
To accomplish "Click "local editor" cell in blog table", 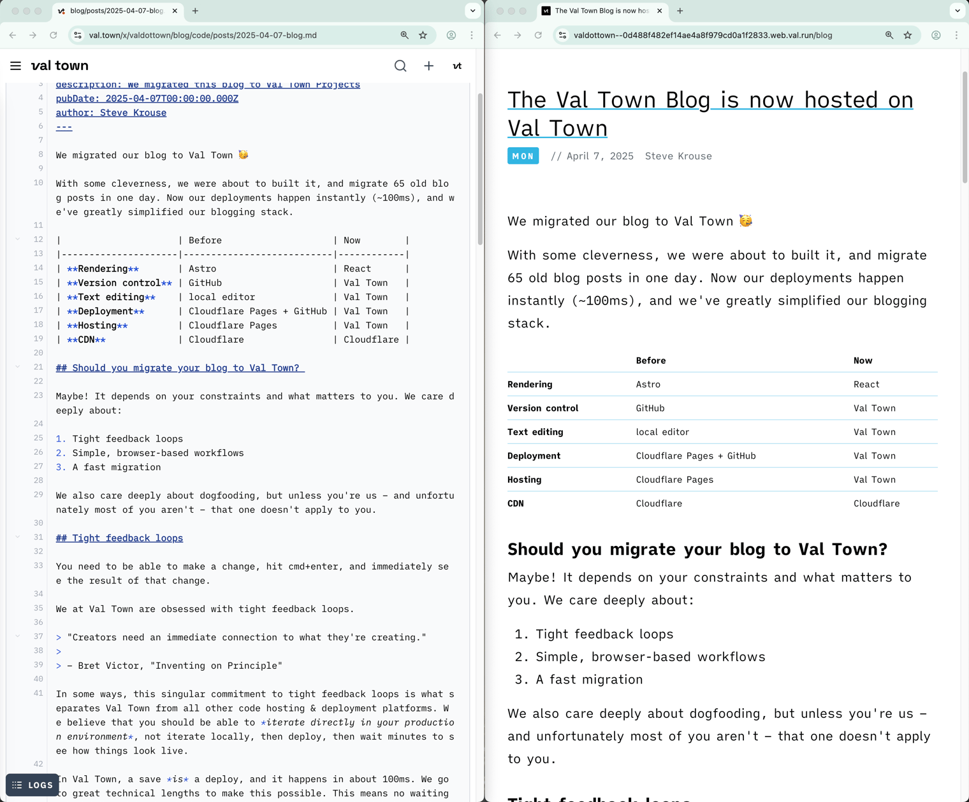I will tap(662, 432).
